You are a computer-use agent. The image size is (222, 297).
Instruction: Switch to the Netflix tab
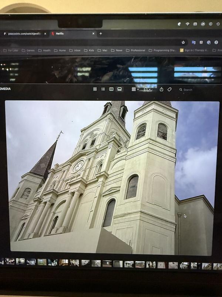(70, 33)
